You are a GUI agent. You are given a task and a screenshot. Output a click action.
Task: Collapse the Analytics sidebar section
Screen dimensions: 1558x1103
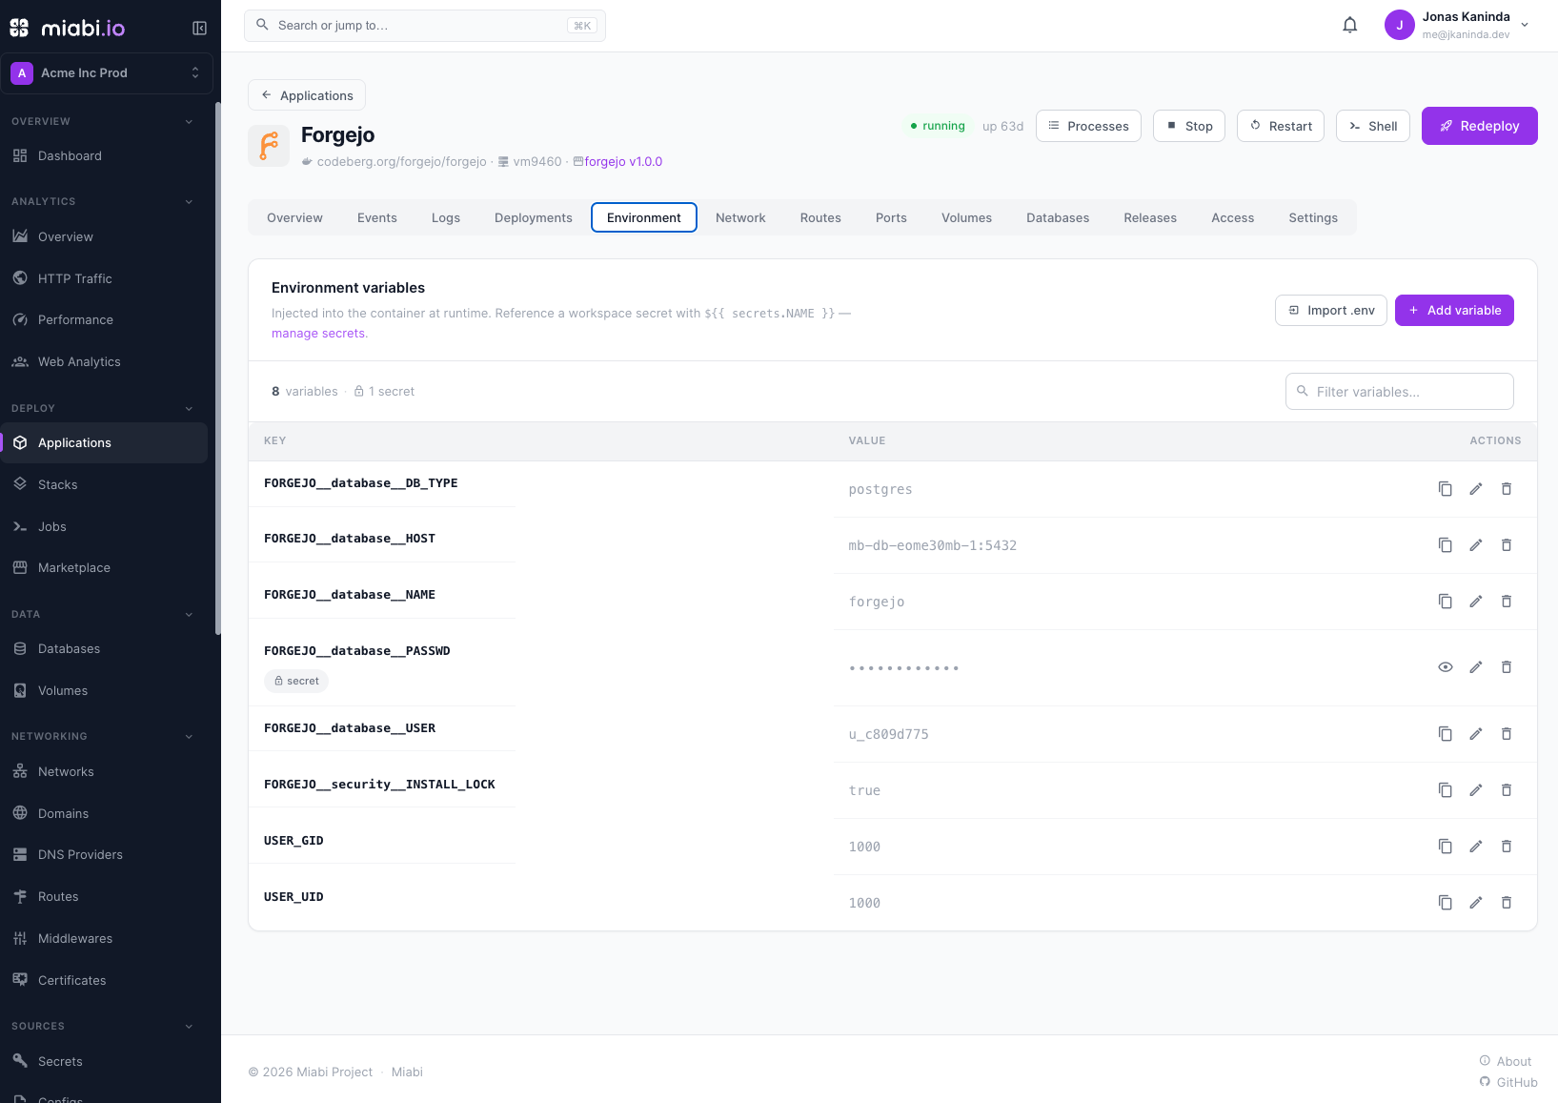click(189, 201)
